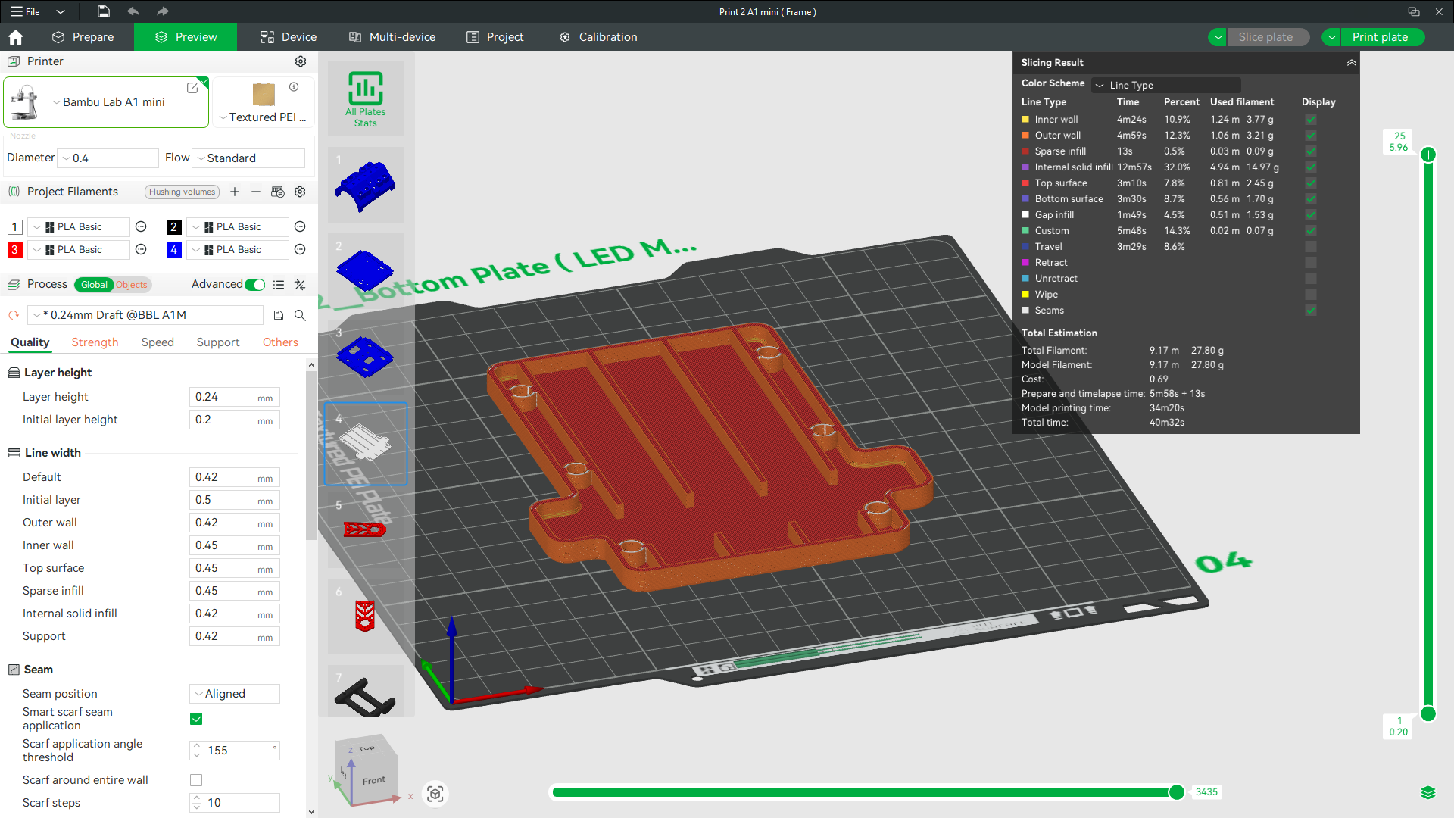The height and width of the screenshot is (818, 1454).
Task: Add a filament with the plus icon
Action: [x=235, y=192]
